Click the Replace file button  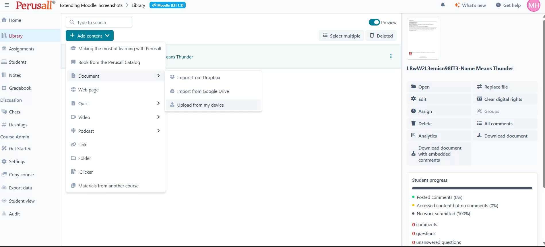coord(505,87)
